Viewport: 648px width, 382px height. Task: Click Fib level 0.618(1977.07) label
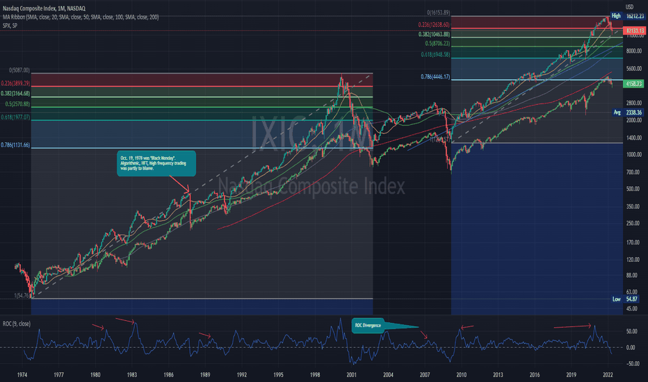coord(15,117)
